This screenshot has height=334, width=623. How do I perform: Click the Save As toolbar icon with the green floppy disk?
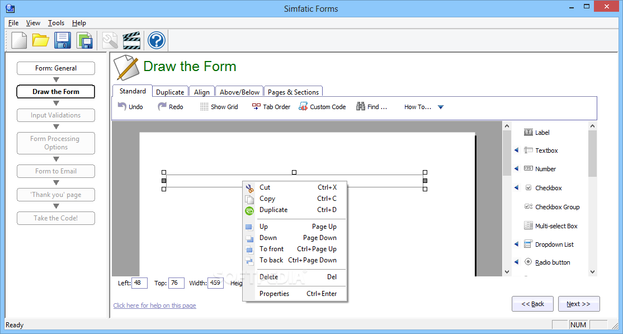(84, 40)
